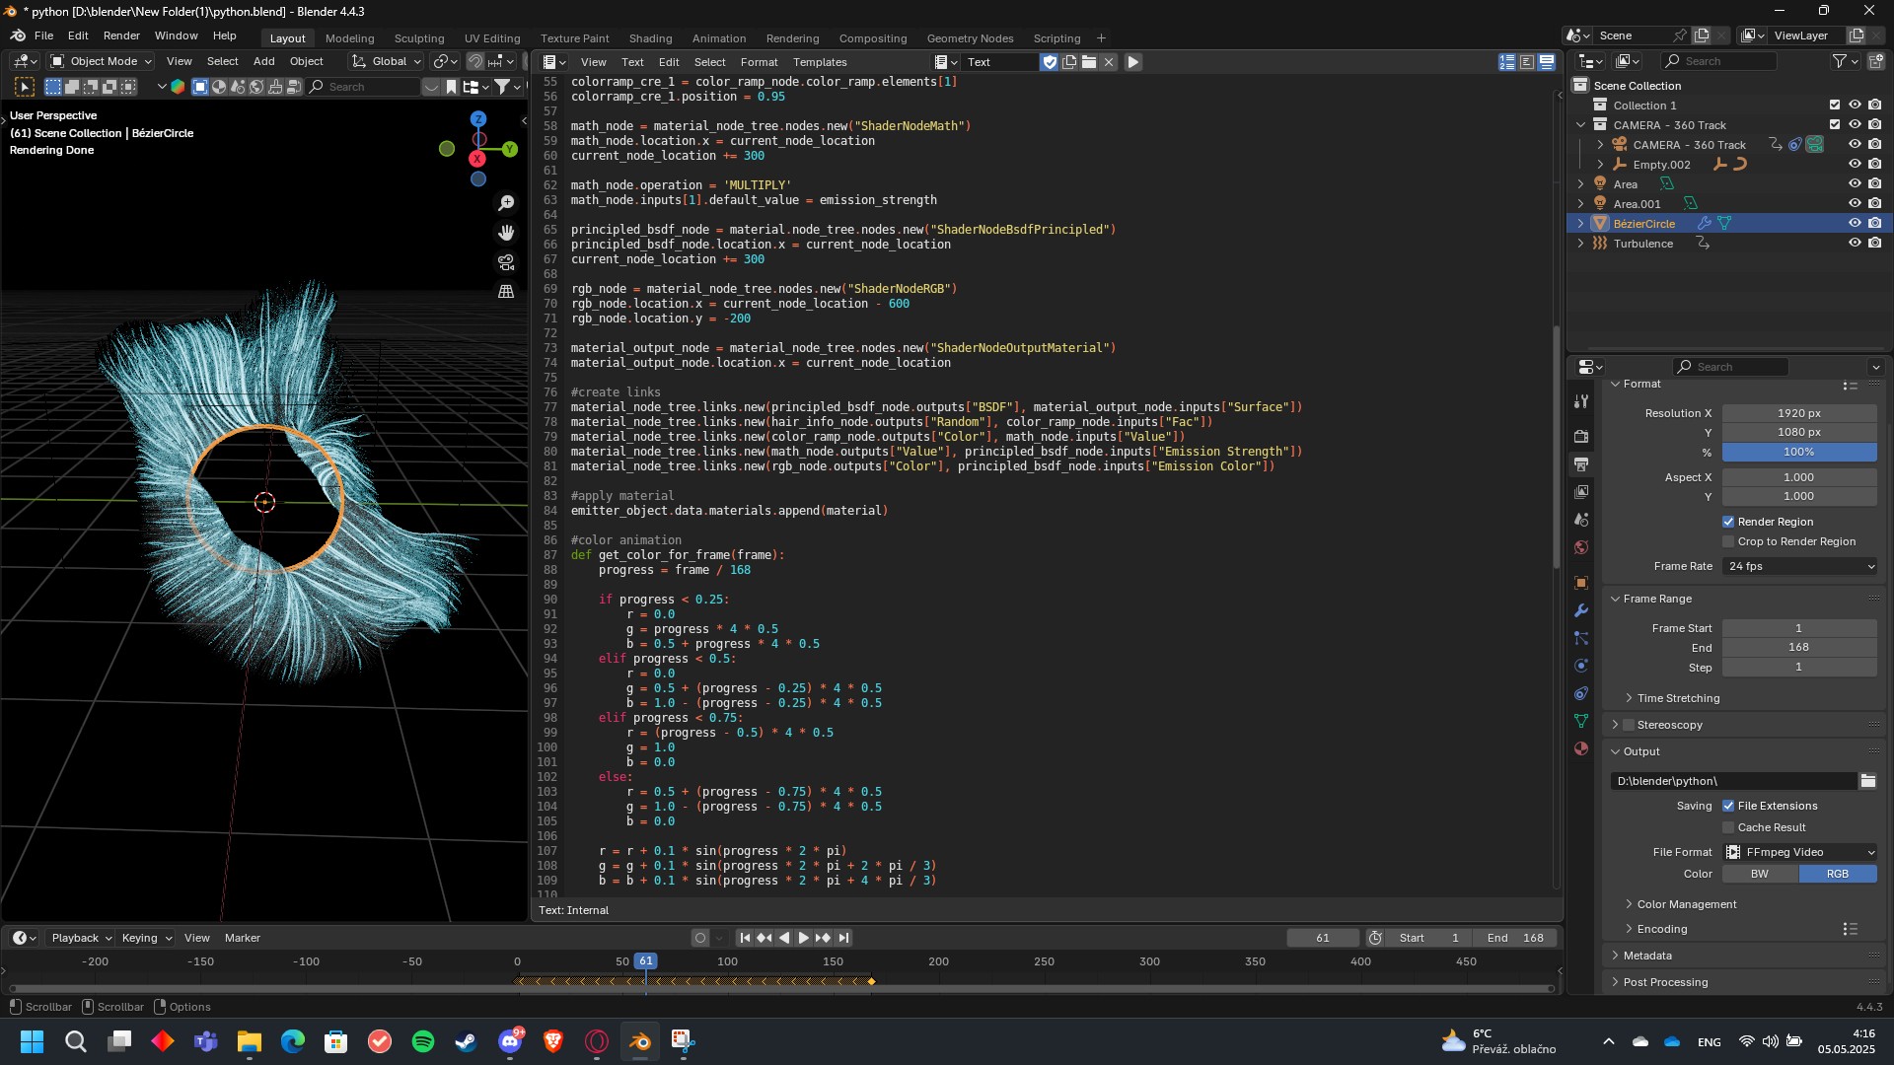Open the Output properties tab
This screenshot has width=1894, height=1065.
pos(1581,463)
